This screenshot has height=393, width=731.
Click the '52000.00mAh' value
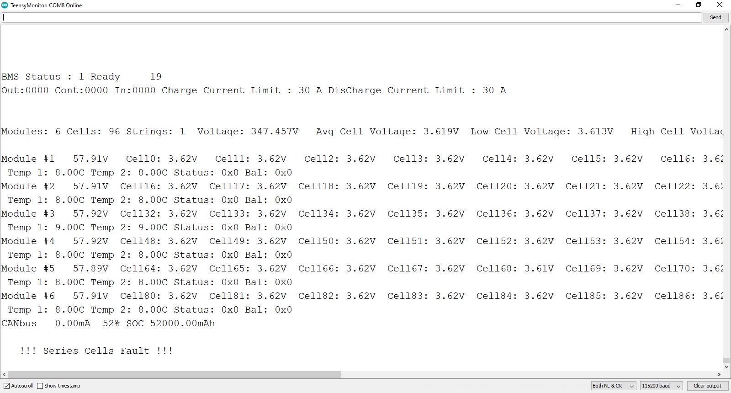(x=182, y=324)
